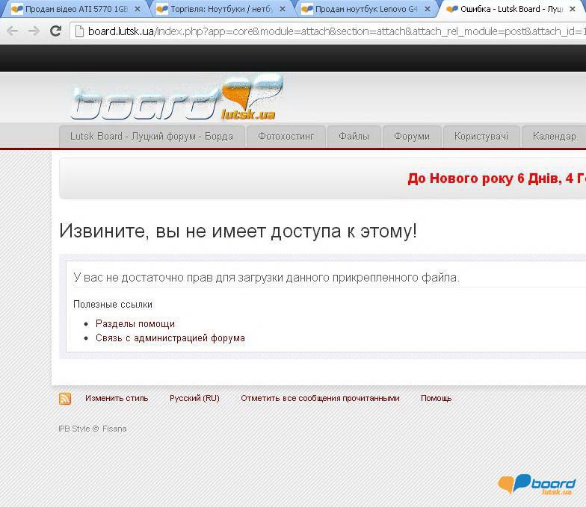Click the browser Back arrow button
The height and width of the screenshot is (507, 586).
[13, 31]
